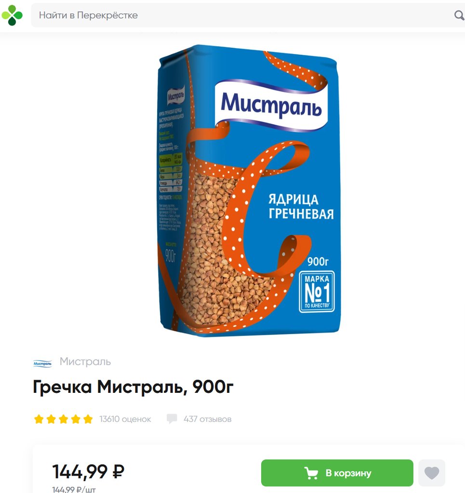
Task: Open the '13610 оценок' ratings link
Action: tap(125, 419)
